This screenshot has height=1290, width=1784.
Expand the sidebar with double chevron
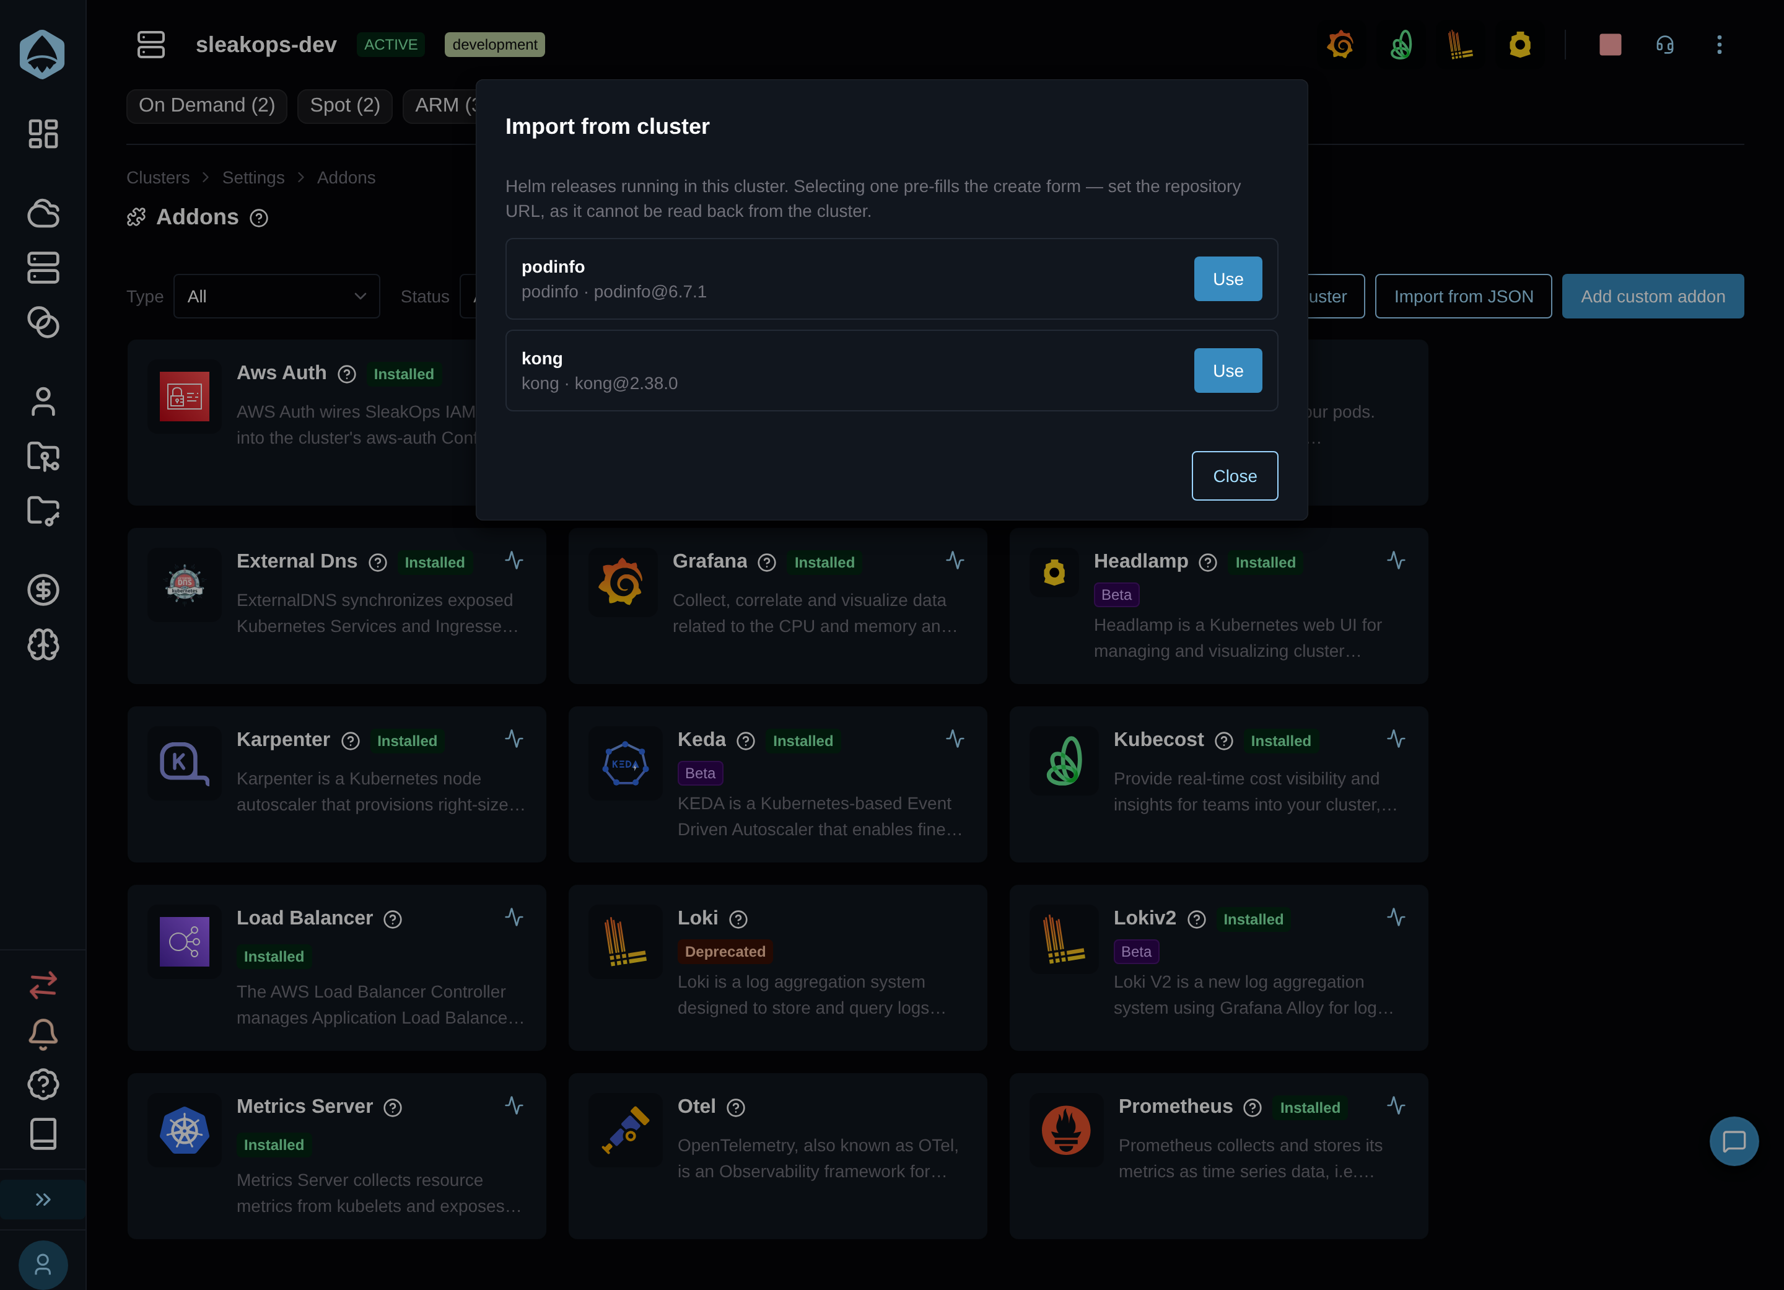coord(43,1200)
